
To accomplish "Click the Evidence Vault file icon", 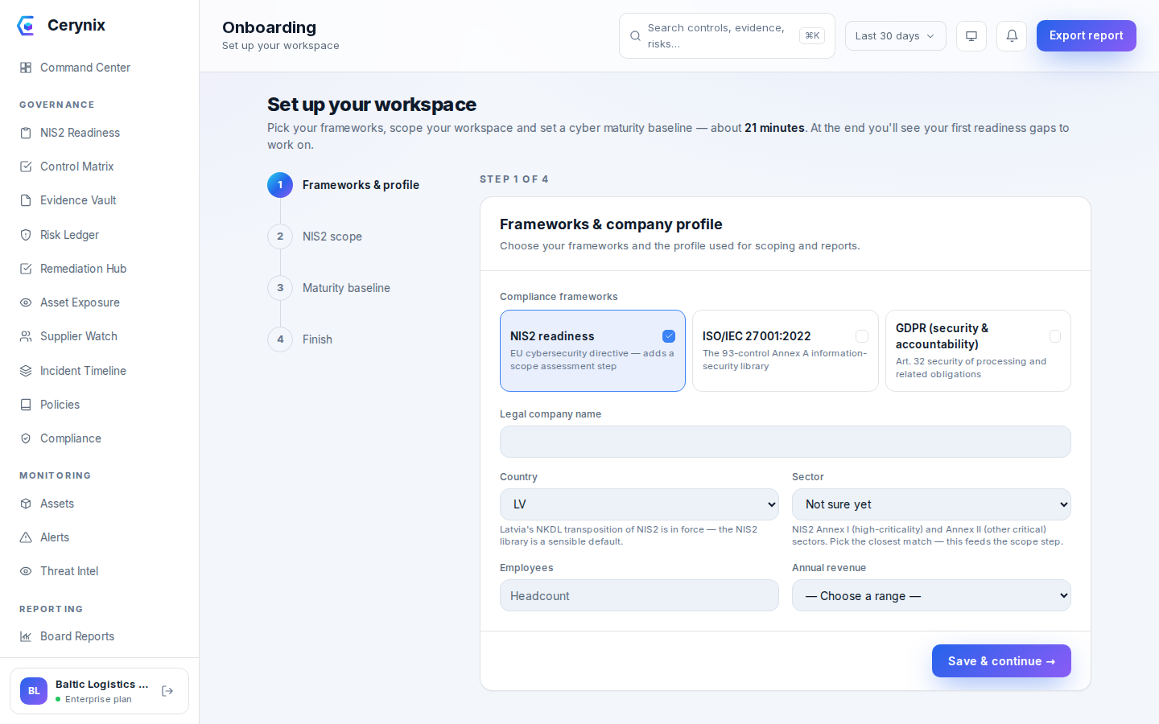I will (26, 200).
